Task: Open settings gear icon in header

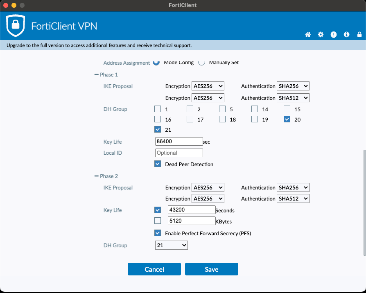Action: coord(321,34)
